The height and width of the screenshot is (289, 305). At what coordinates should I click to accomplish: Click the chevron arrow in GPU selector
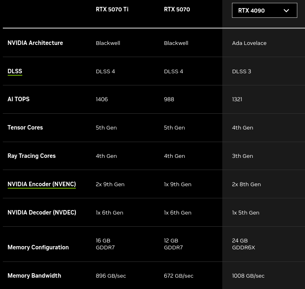(x=286, y=11)
